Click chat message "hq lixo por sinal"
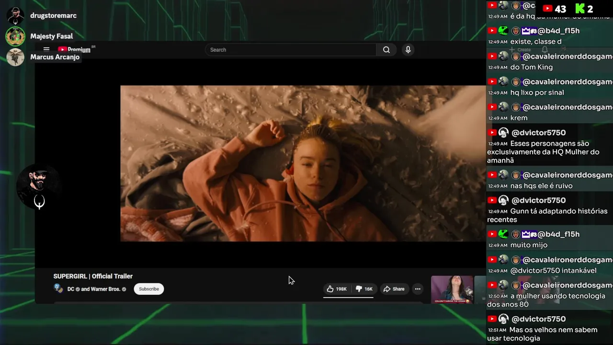This screenshot has height=345, width=613. pos(537,92)
